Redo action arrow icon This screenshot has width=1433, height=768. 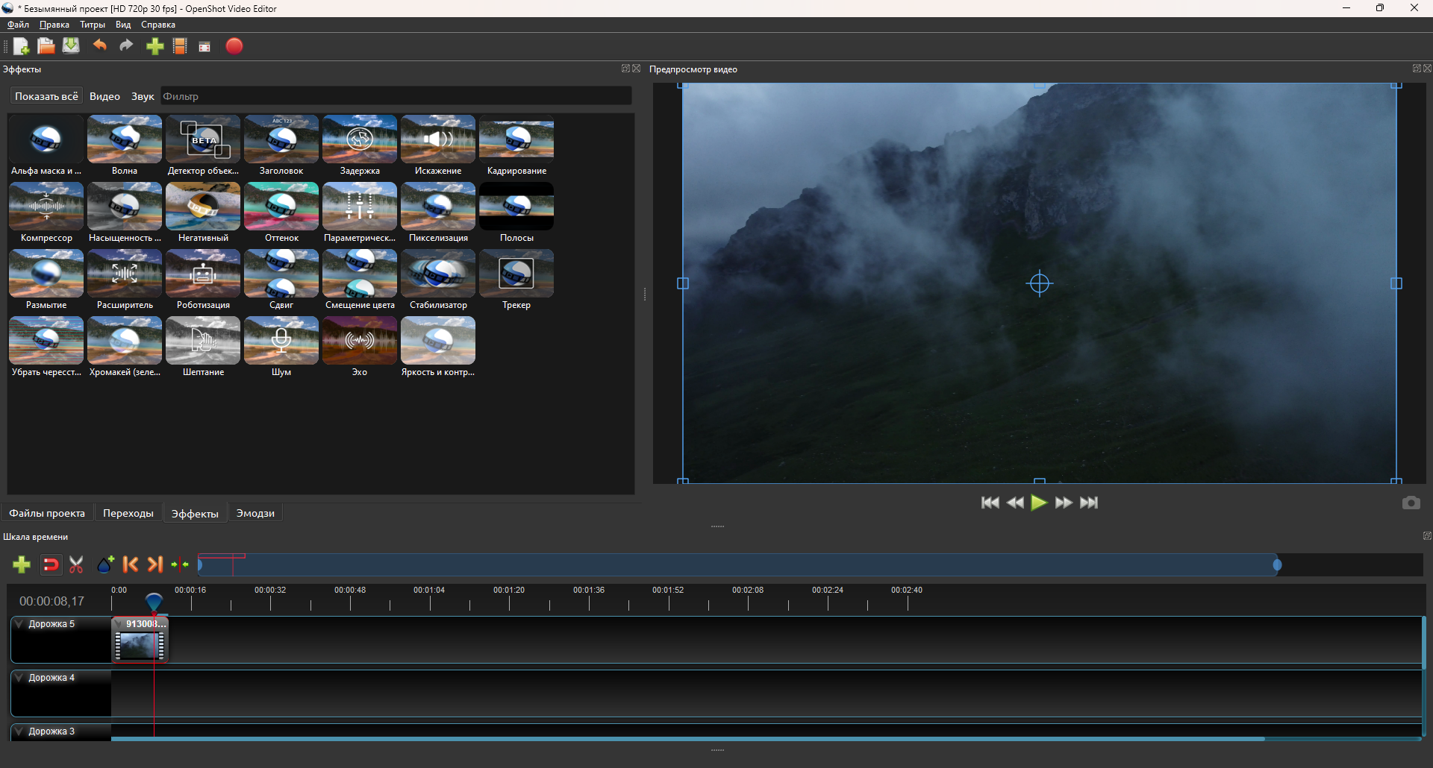pyautogui.click(x=126, y=46)
